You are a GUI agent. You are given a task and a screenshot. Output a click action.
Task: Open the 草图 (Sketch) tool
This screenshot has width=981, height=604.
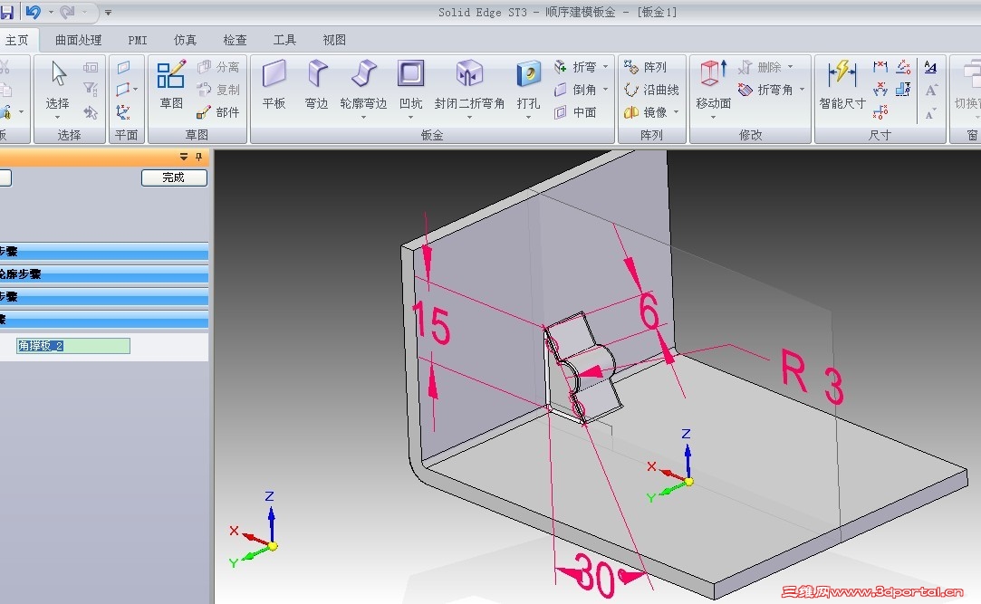coord(171,74)
